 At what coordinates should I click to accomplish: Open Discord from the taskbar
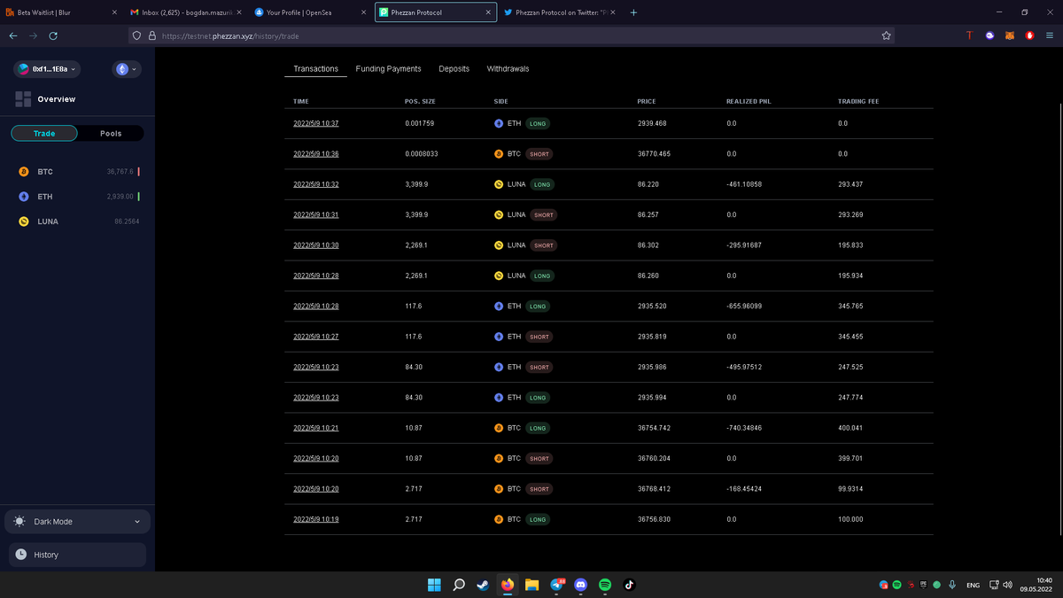tap(581, 585)
